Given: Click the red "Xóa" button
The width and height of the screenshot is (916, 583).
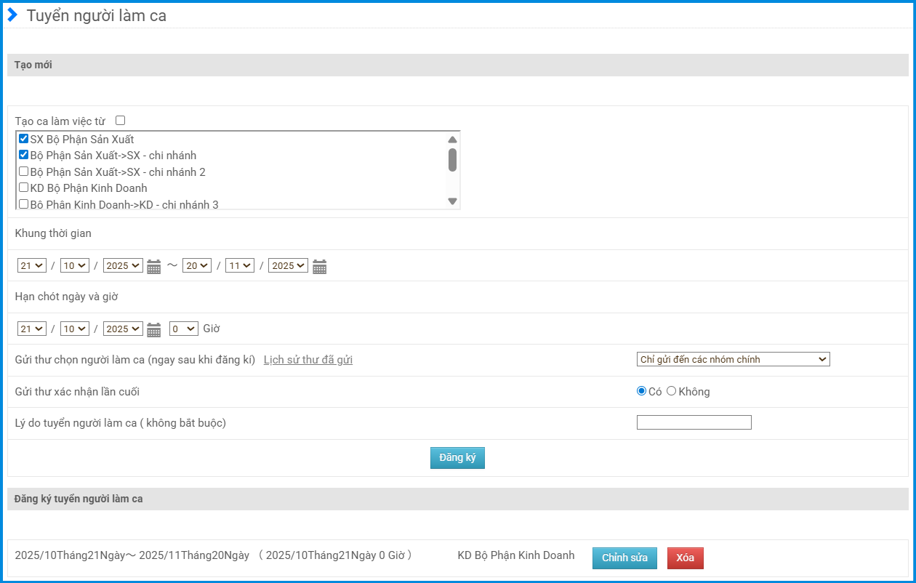Looking at the screenshot, I should (x=685, y=558).
